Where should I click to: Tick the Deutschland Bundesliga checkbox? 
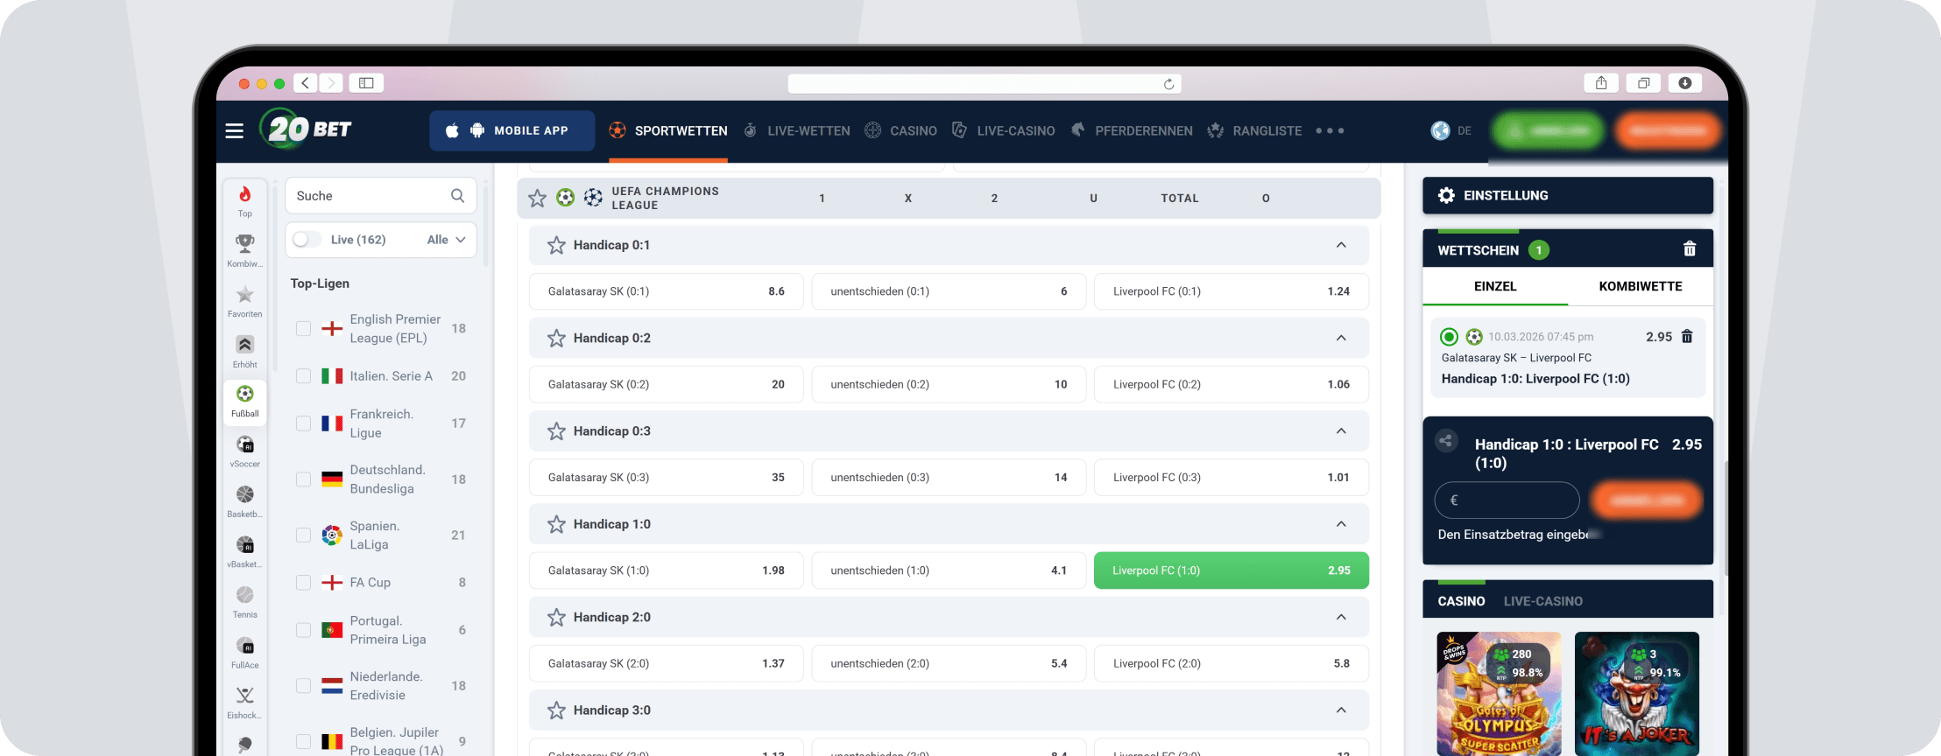coord(304,479)
